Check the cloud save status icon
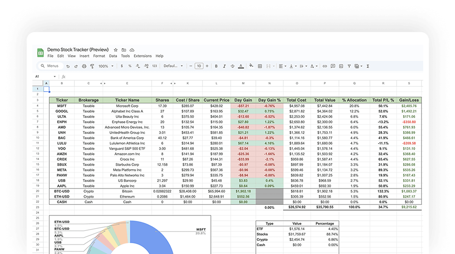 pyautogui.click(x=132, y=50)
